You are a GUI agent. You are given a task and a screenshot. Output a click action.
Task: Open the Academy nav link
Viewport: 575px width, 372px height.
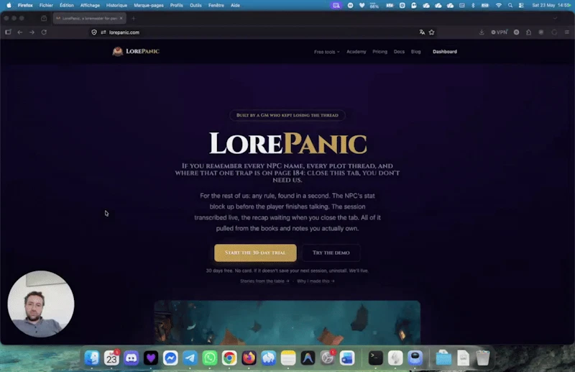(356, 52)
